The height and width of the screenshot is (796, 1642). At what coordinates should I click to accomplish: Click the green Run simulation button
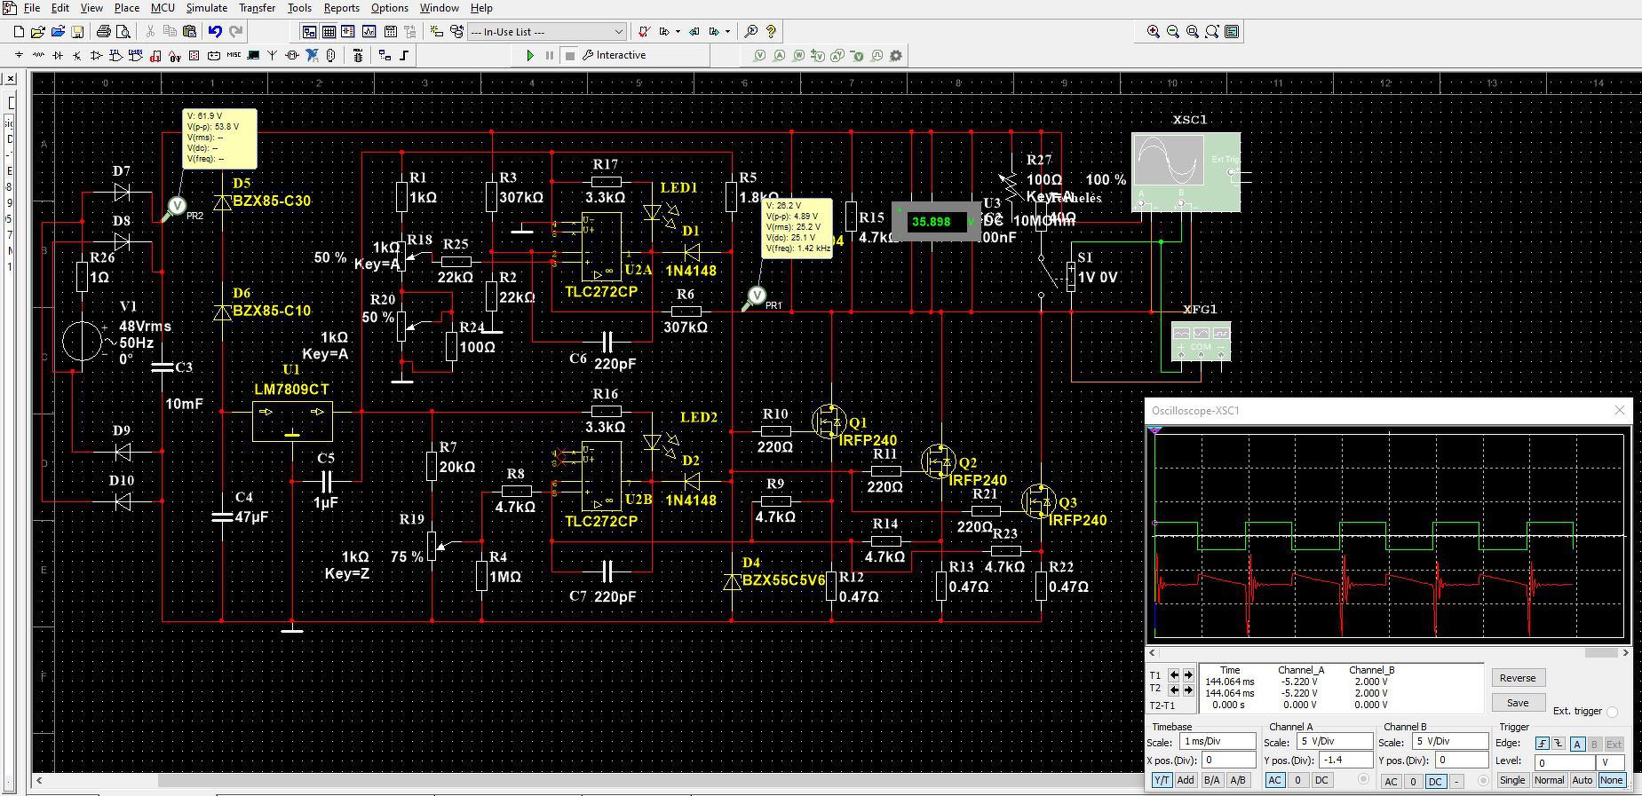coord(530,55)
